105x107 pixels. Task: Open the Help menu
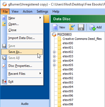[56, 11]
